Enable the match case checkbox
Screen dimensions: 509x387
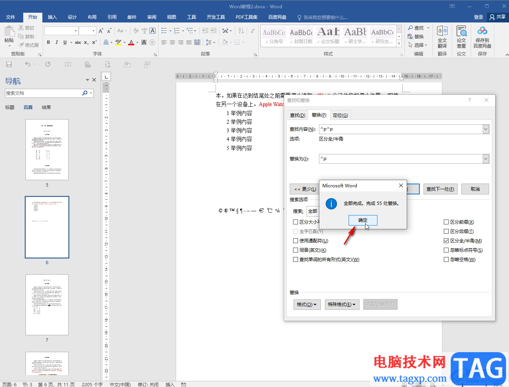click(x=295, y=222)
